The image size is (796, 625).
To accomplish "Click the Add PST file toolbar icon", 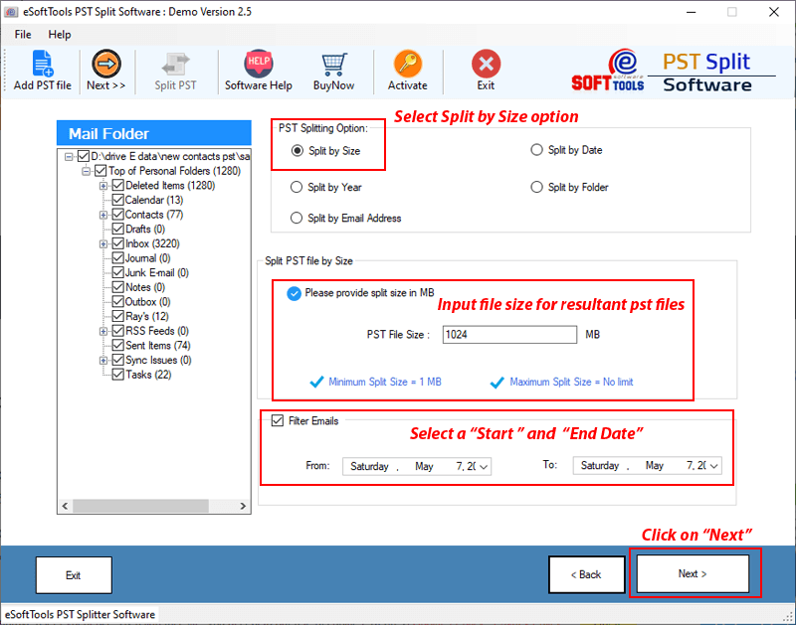I will tap(42, 65).
